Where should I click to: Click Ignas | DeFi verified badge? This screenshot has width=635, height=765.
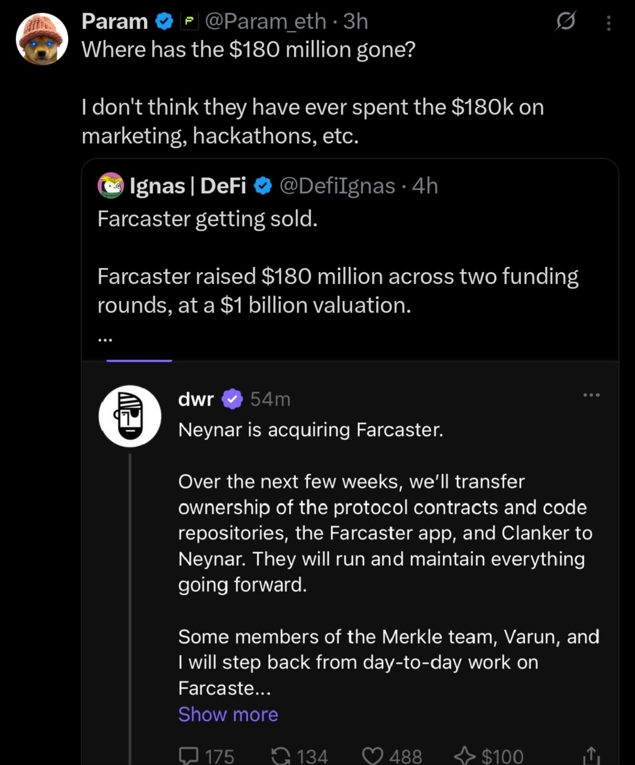[263, 186]
